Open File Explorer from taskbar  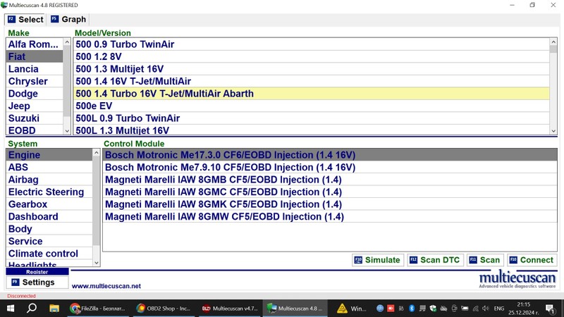54,309
